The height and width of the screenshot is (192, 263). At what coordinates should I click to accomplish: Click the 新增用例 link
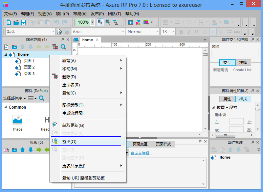pyautogui.click(x=222, y=70)
